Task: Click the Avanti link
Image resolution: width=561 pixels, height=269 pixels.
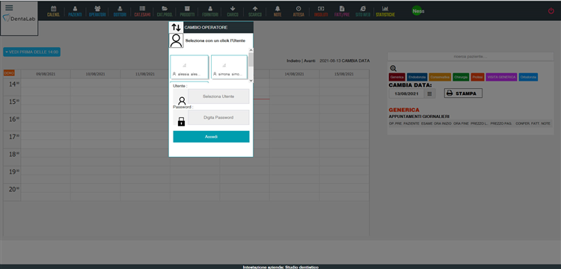Action: 310,61
